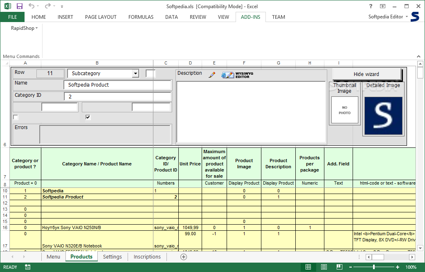Screen dimensions: 425x272
Task: Collapse the ribbon with the chevron
Action: 419,56
